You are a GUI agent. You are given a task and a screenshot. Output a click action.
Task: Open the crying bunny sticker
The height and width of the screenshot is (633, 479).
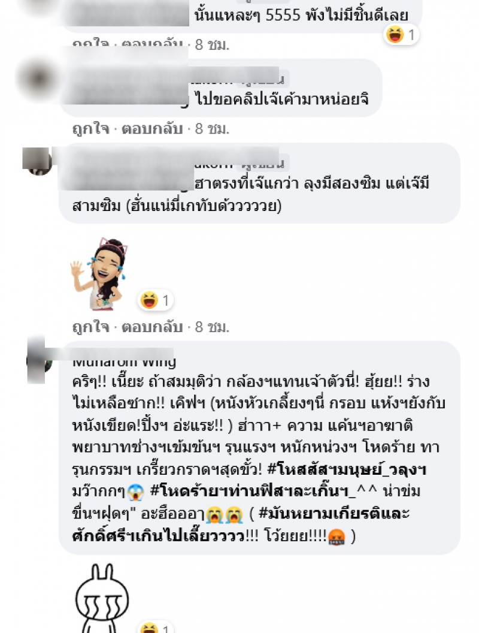coord(102,598)
